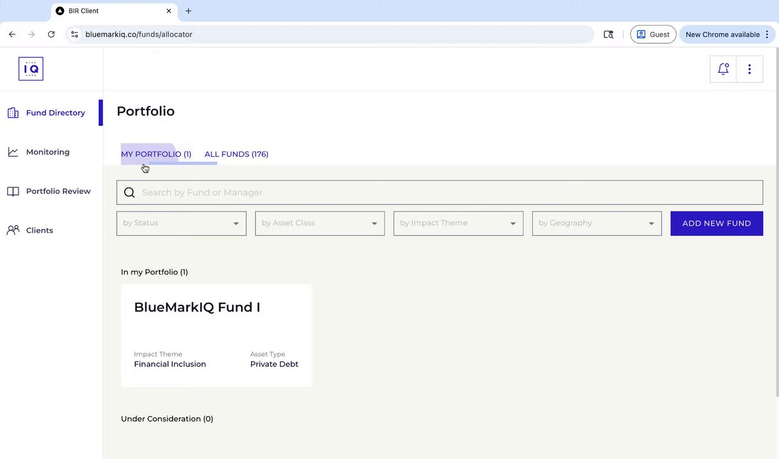Click the Guest profile button
The image size is (779, 459).
pos(653,35)
